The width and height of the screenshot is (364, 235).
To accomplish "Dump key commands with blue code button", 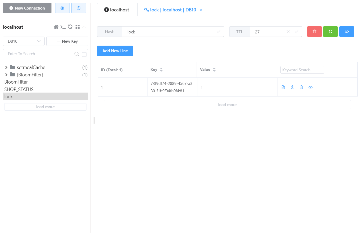I will [x=347, y=32].
